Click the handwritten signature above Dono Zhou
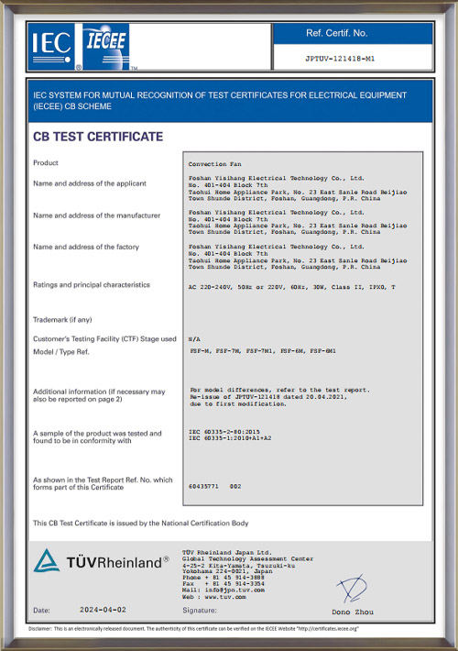The width and height of the screenshot is (458, 651). (x=352, y=589)
